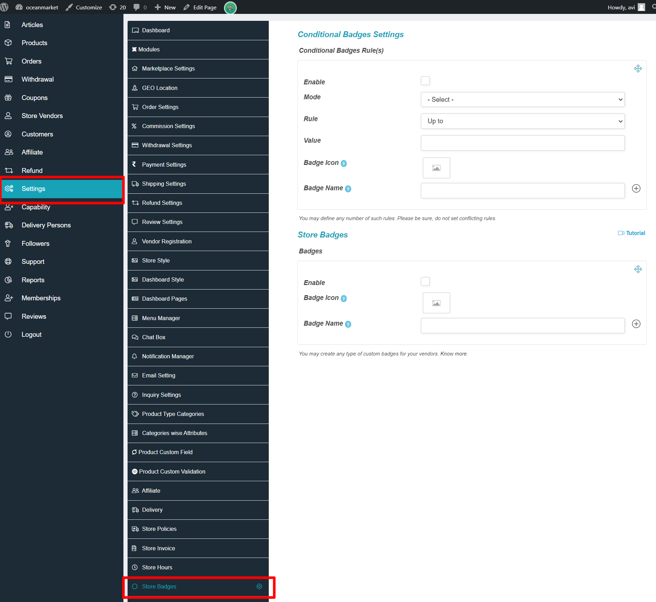
Task: Click the move icon in Store Badges box
Action: tap(638, 269)
